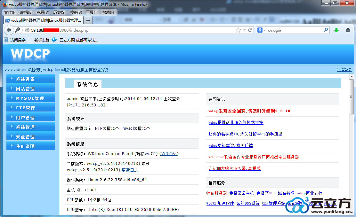The height and width of the screenshot is (217, 356).
Task: Minimize the Firefox window
Action: pos(326,3)
